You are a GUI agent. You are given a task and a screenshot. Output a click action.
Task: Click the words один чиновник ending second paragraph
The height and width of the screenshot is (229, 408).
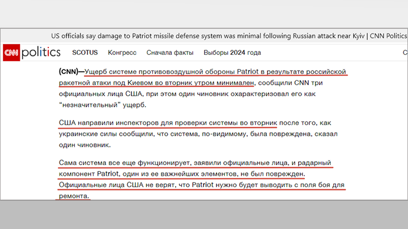[84, 145]
